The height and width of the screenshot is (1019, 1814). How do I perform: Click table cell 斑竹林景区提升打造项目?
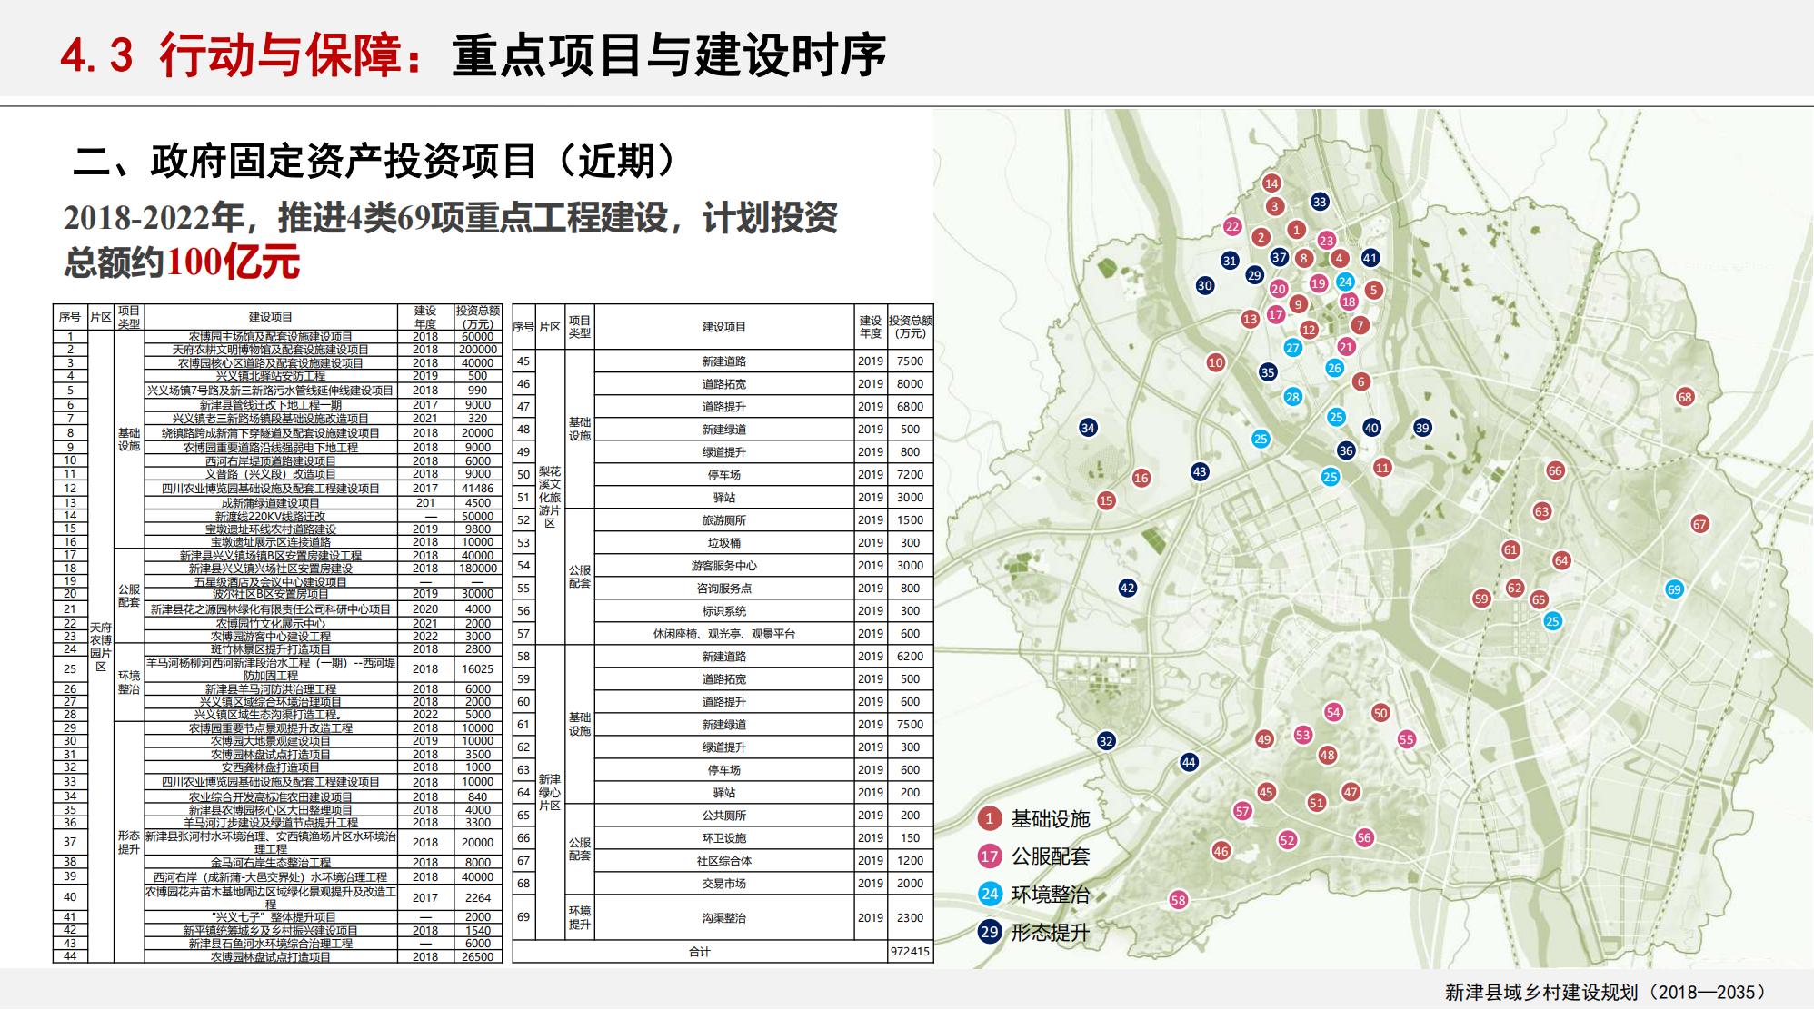point(271,649)
